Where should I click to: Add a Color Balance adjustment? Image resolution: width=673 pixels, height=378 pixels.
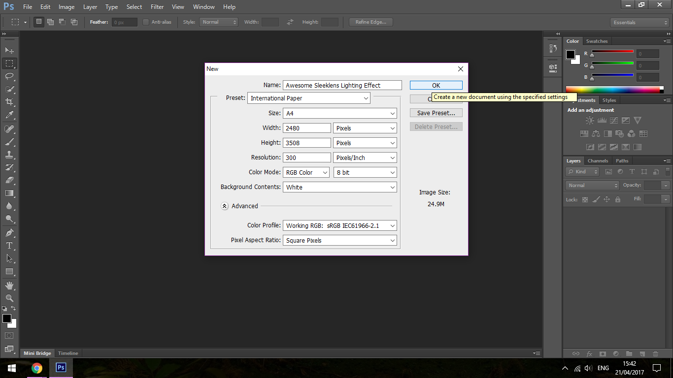coord(596,133)
